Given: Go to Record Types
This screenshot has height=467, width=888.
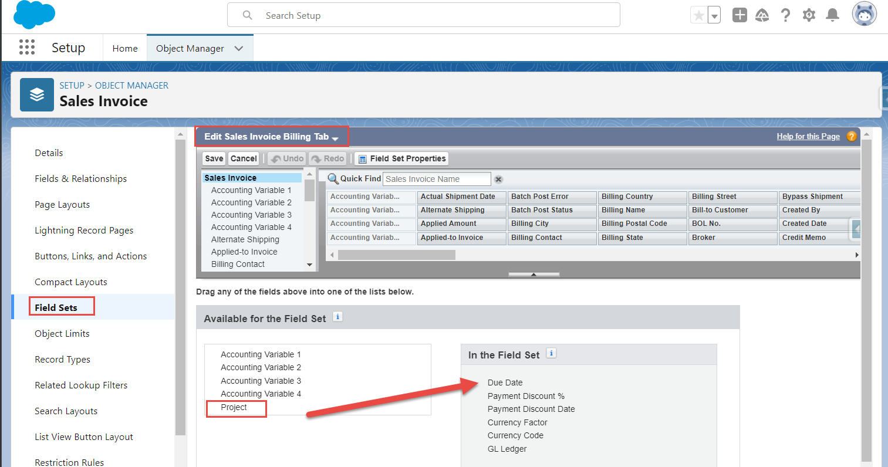Looking at the screenshot, I should [x=63, y=360].
